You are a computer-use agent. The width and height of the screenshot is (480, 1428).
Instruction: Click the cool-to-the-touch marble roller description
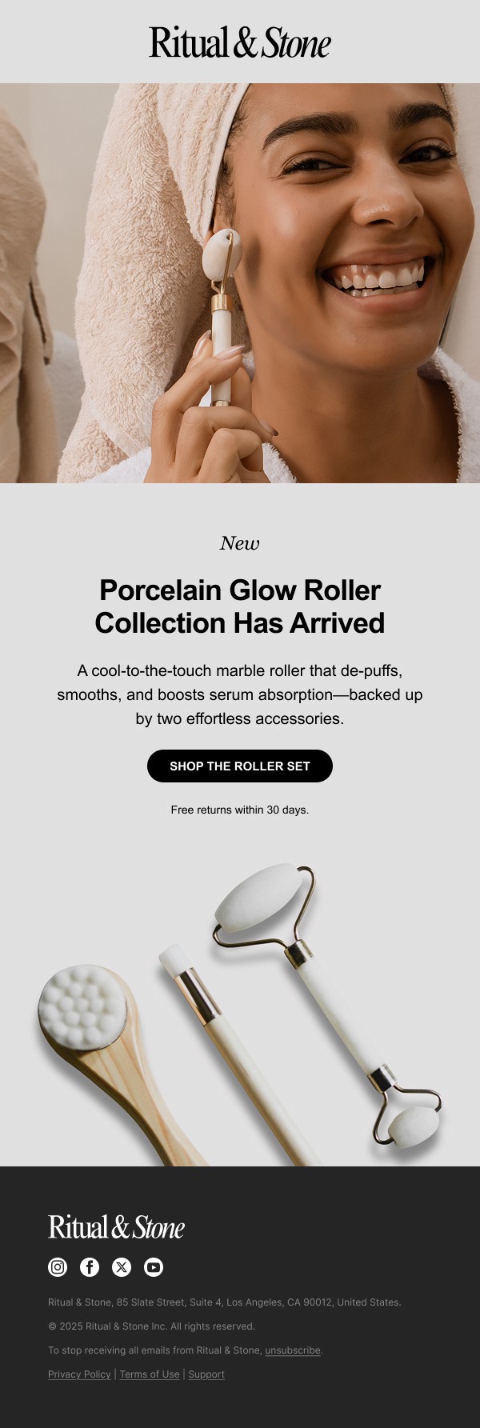pyautogui.click(x=240, y=694)
